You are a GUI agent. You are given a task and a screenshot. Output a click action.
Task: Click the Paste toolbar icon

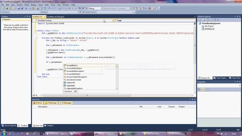pos(33,8)
